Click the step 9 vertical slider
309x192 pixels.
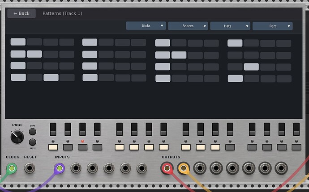click(186, 129)
